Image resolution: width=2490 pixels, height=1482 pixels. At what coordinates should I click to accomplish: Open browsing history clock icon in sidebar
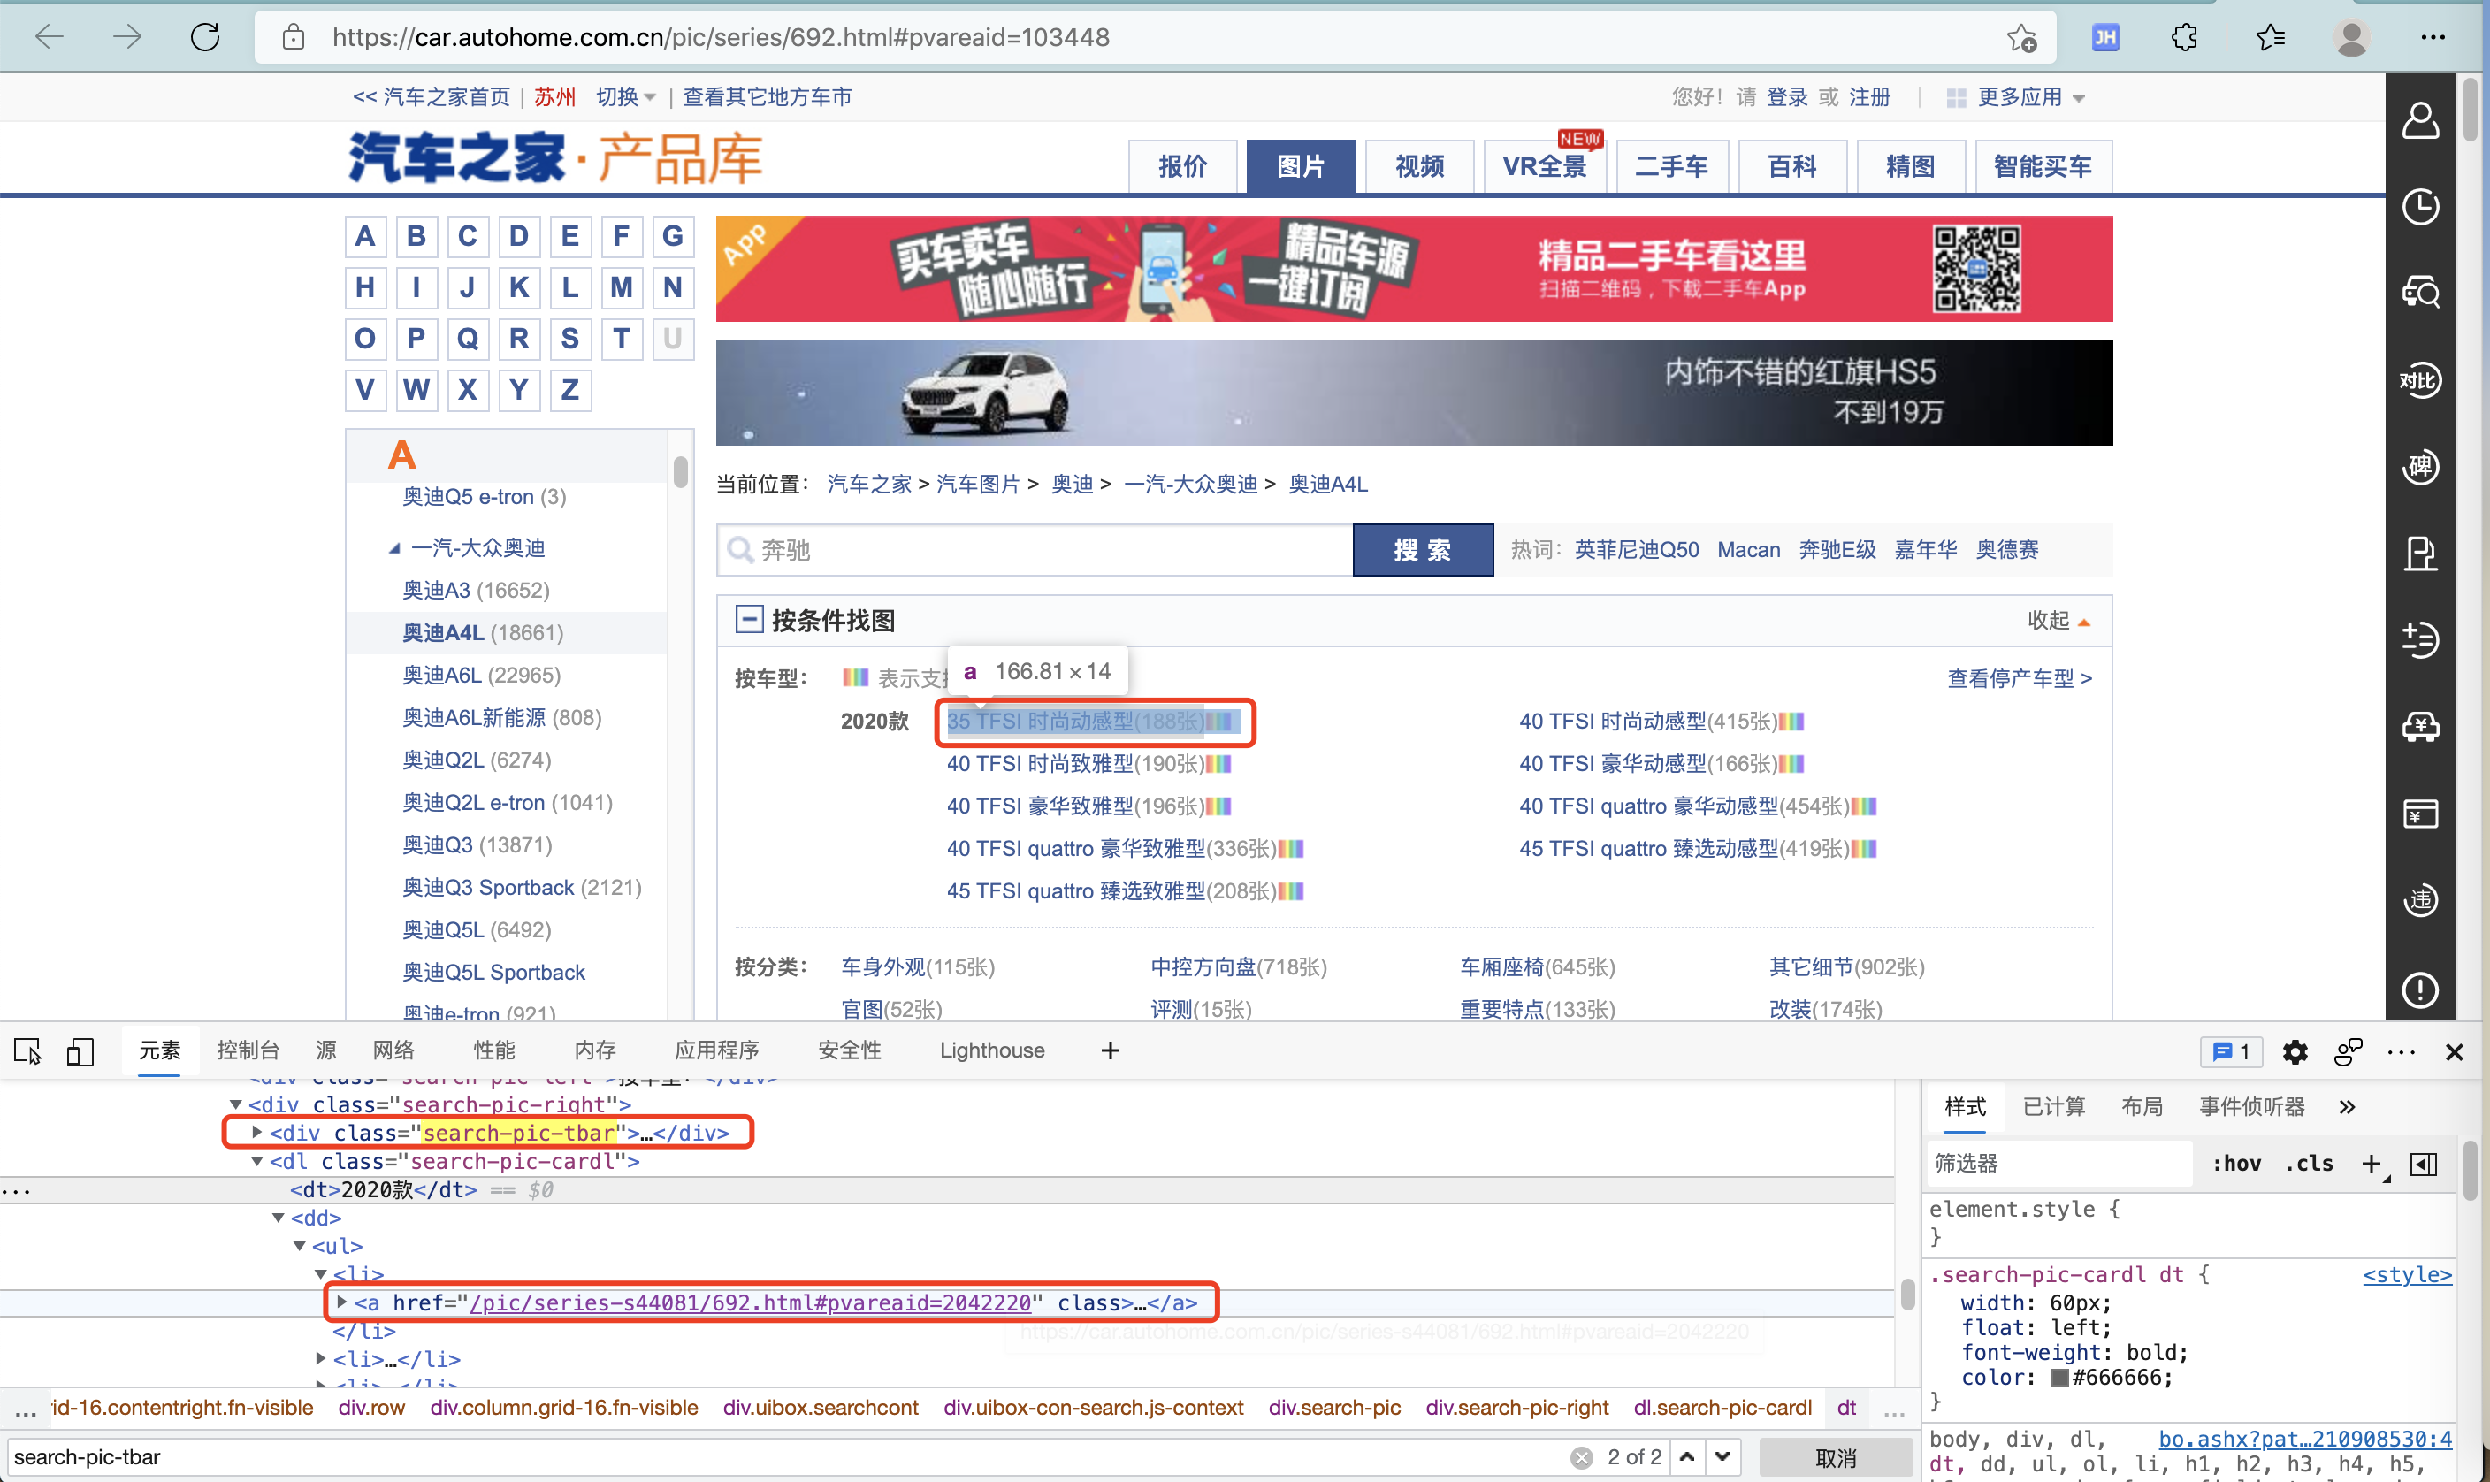[x=2420, y=207]
